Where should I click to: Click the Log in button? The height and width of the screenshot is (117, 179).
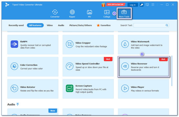click(x=132, y=5)
